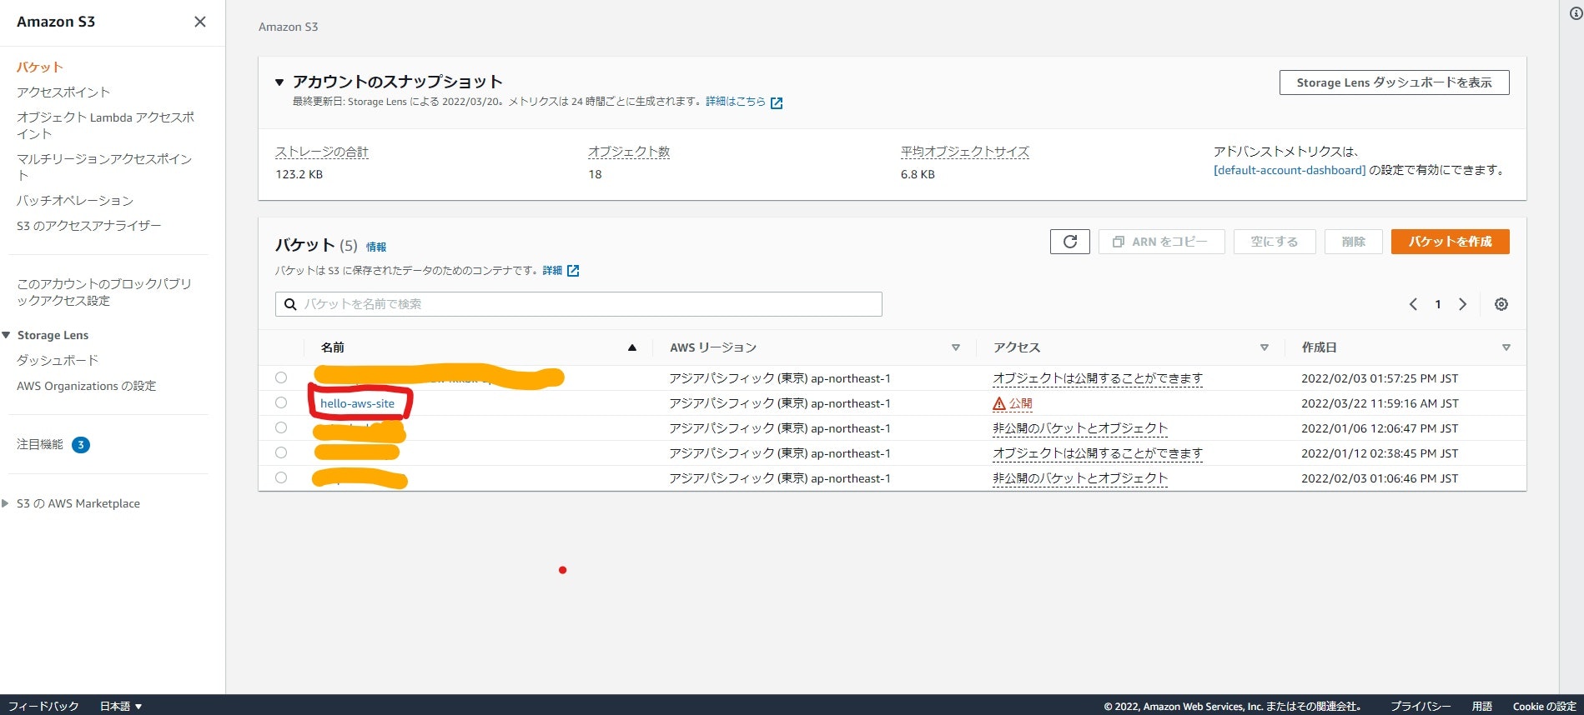Open マルチリージョンアクセスポイント

[104, 167]
